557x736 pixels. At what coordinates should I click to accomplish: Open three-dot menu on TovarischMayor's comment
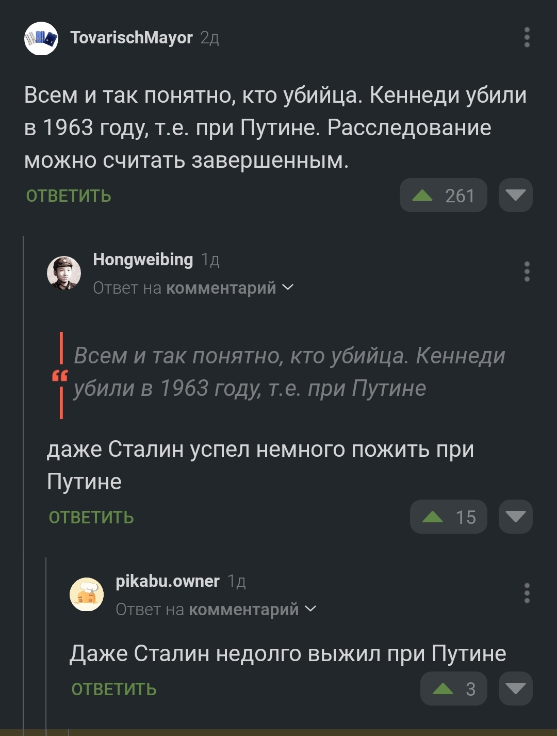[x=527, y=38]
